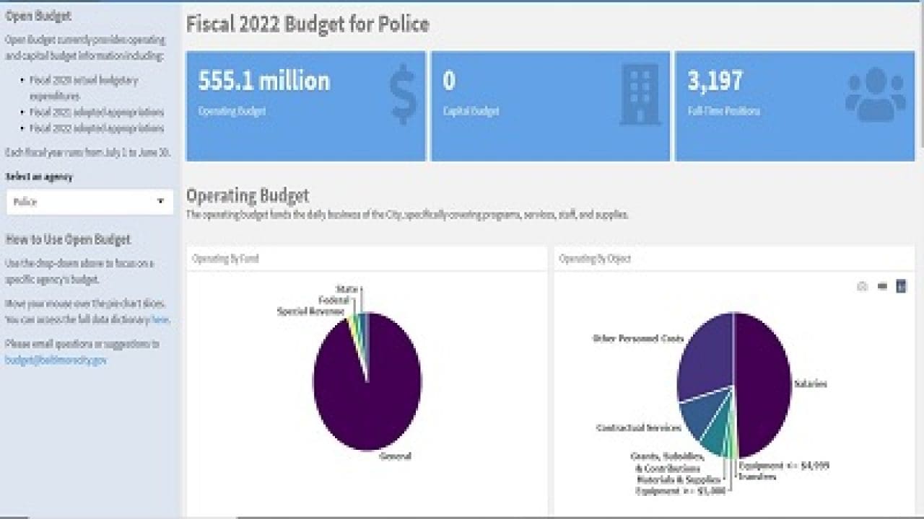Viewport: 924px width, 519px height.
Task: Open the data dictionary 'here' link
Action: (x=160, y=319)
